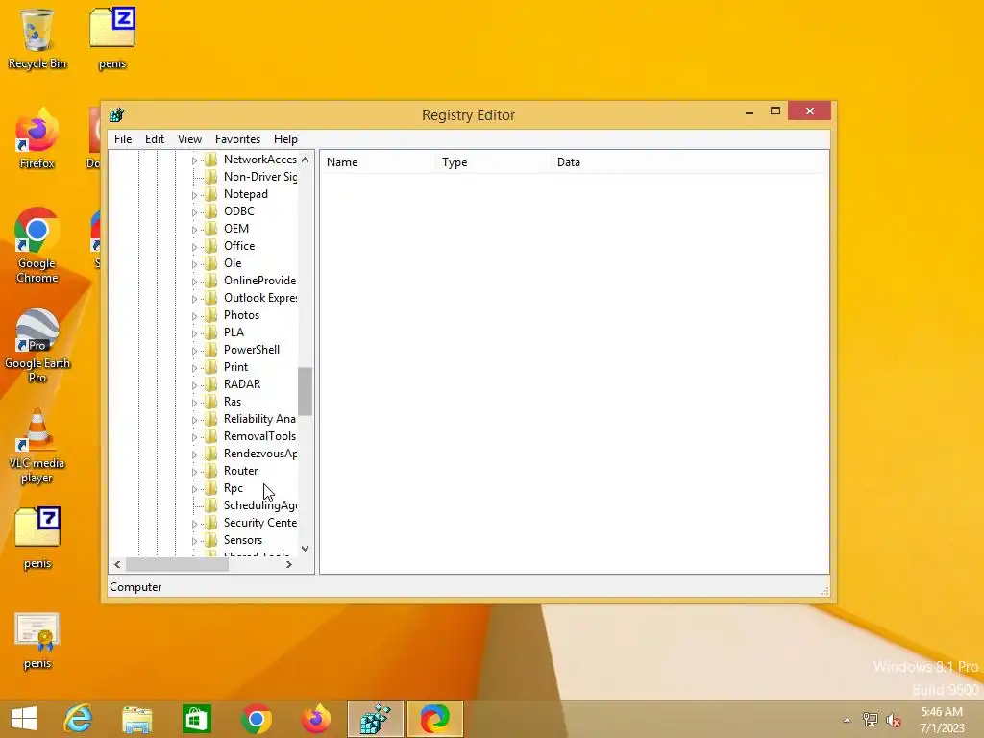
Task: Click the Windows Start button
Action: click(x=24, y=719)
